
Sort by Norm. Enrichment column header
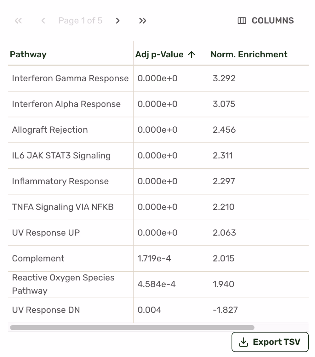(x=249, y=55)
